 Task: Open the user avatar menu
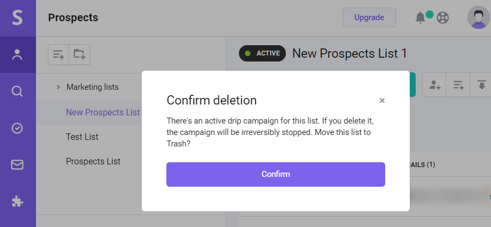pos(478,17)
